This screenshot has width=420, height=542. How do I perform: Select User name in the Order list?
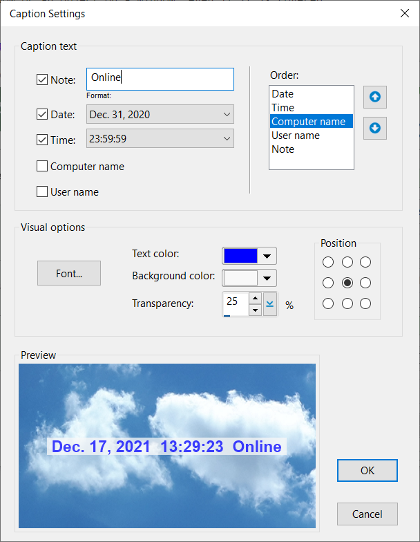(x=296, y=135)
